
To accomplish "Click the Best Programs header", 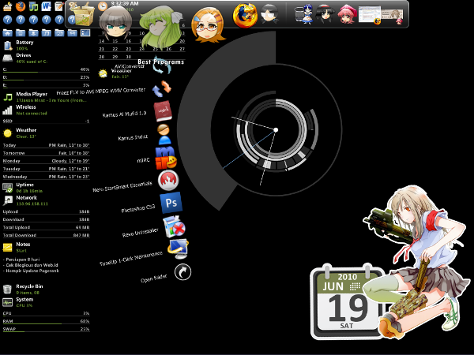I will [160, 62].
